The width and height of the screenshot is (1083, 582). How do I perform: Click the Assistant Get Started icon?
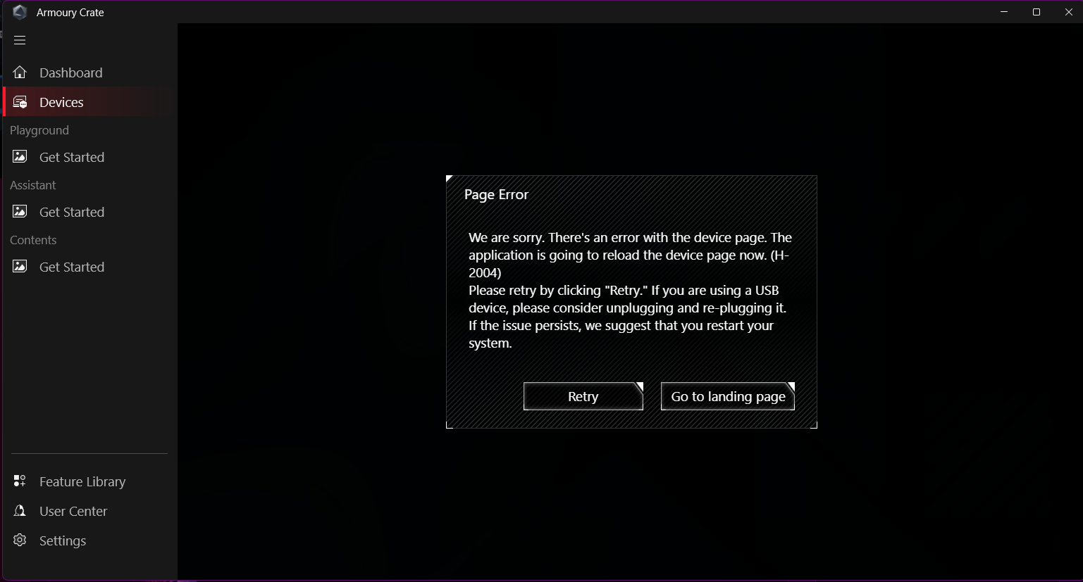[20, 212]
